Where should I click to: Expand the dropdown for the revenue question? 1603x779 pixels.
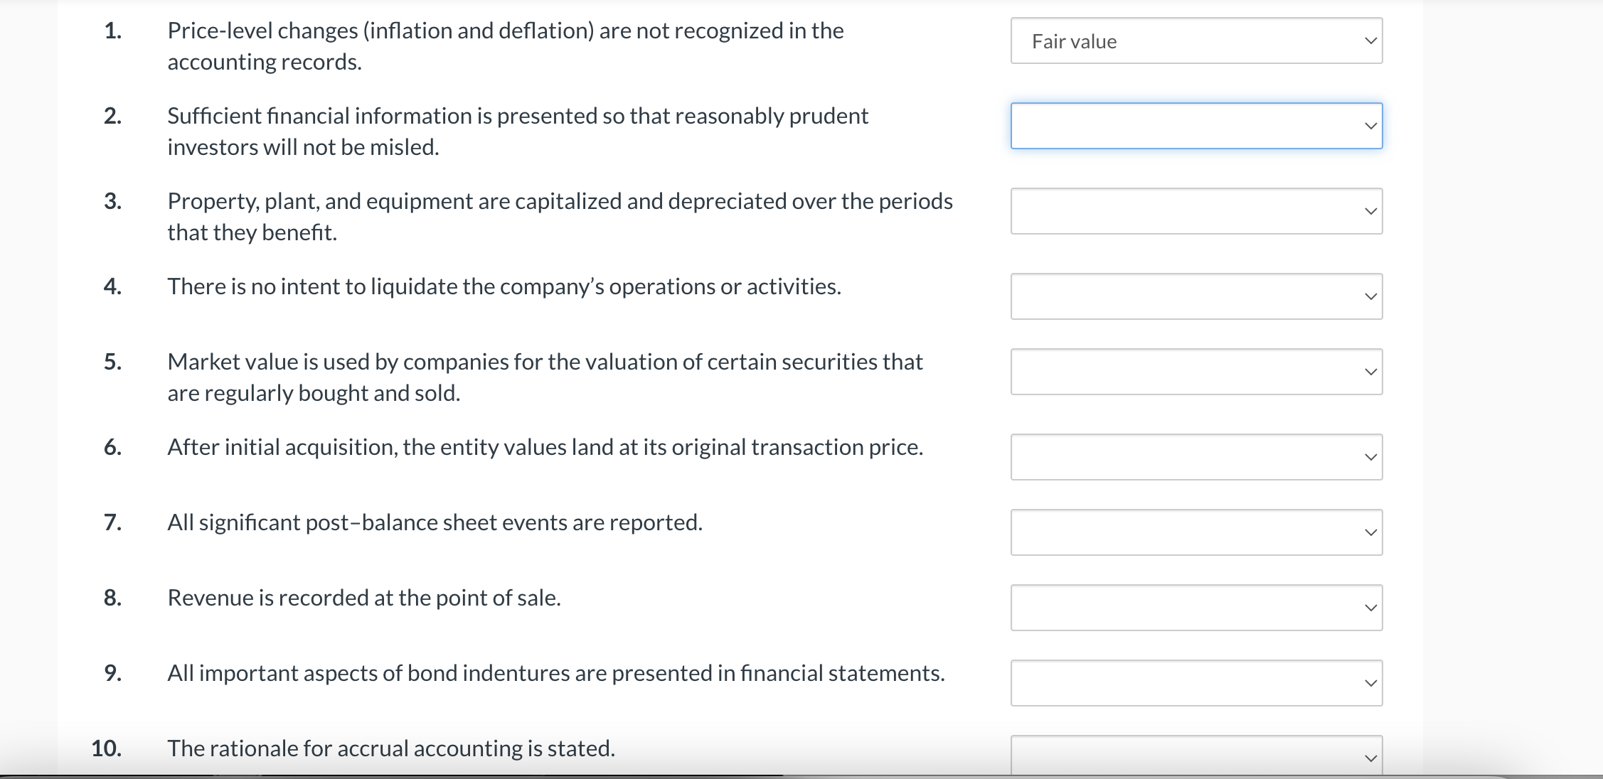click(x=1195, y=607)
